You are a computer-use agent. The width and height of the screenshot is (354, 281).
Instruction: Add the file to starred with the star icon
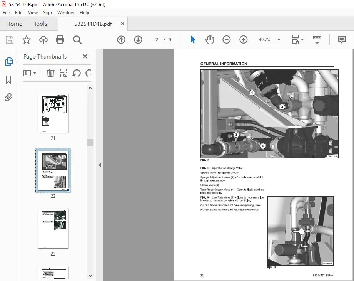tap(27, 40)
